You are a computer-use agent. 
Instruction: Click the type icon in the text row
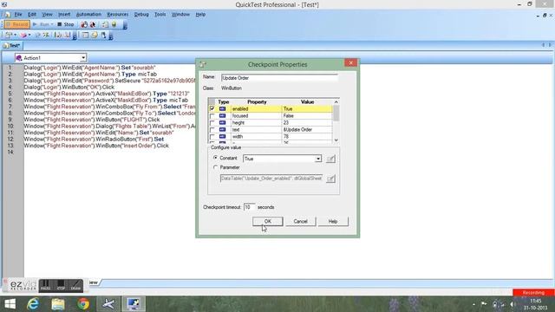coord(222,130)
